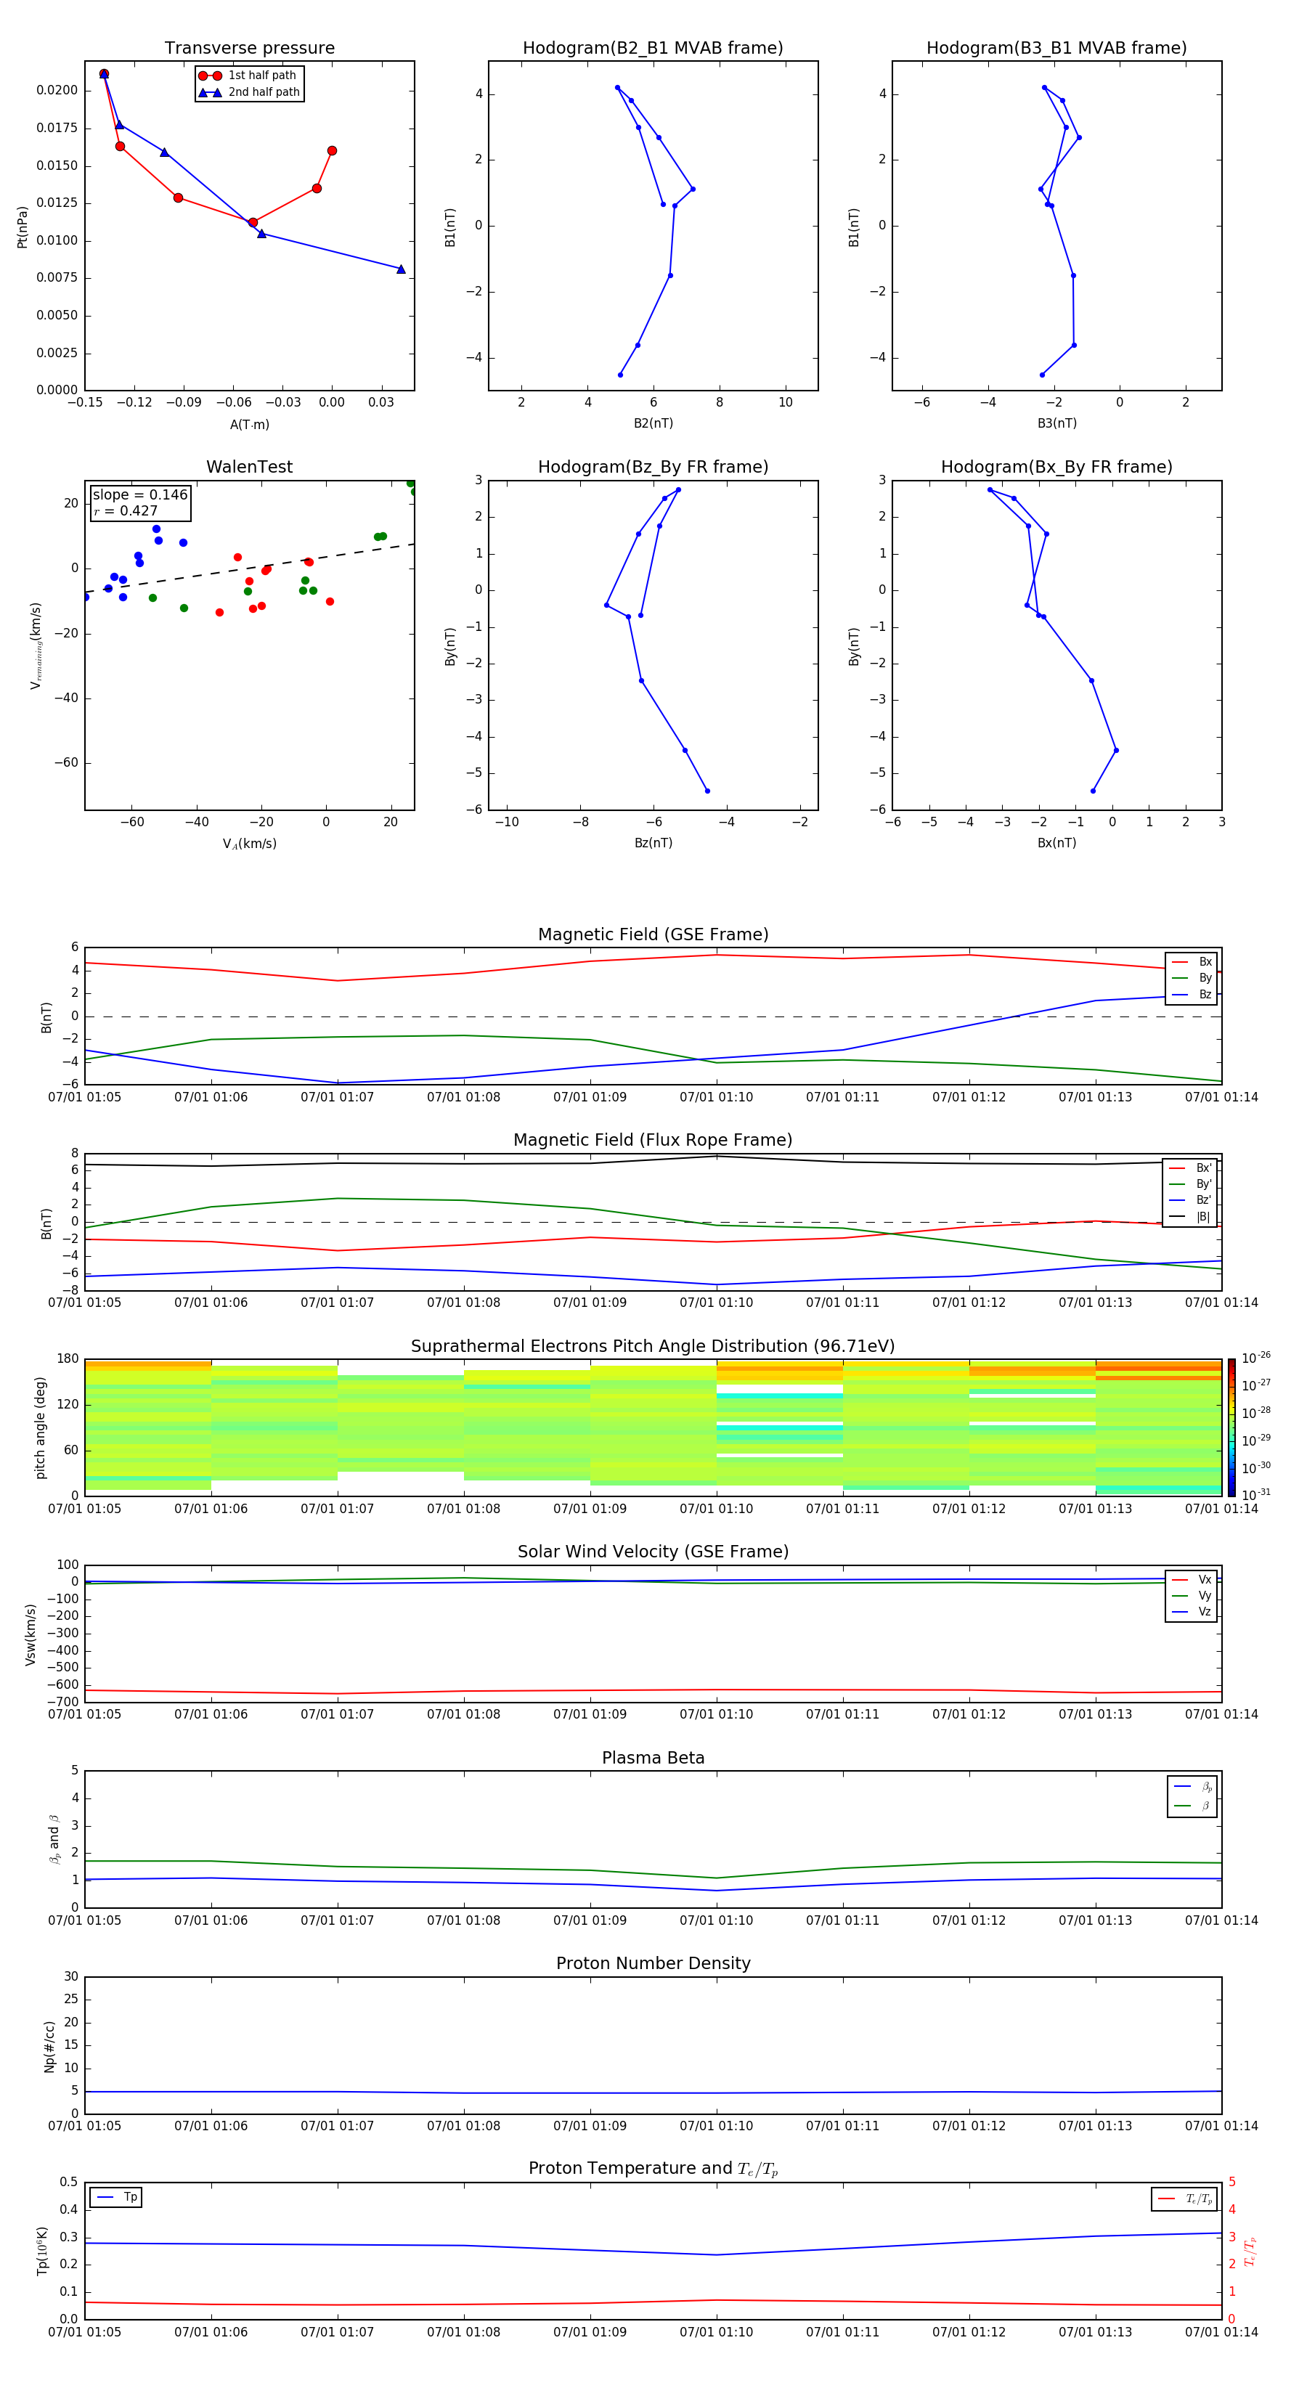Click the '10^-26' colorbar label
The image size is (1307, 2396).
(x=1256, y=1358)
